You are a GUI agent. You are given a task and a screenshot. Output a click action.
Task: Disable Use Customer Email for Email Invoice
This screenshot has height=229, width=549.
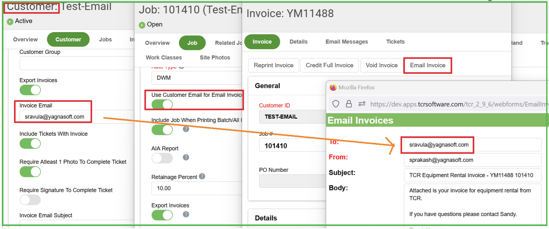point(162,105)
